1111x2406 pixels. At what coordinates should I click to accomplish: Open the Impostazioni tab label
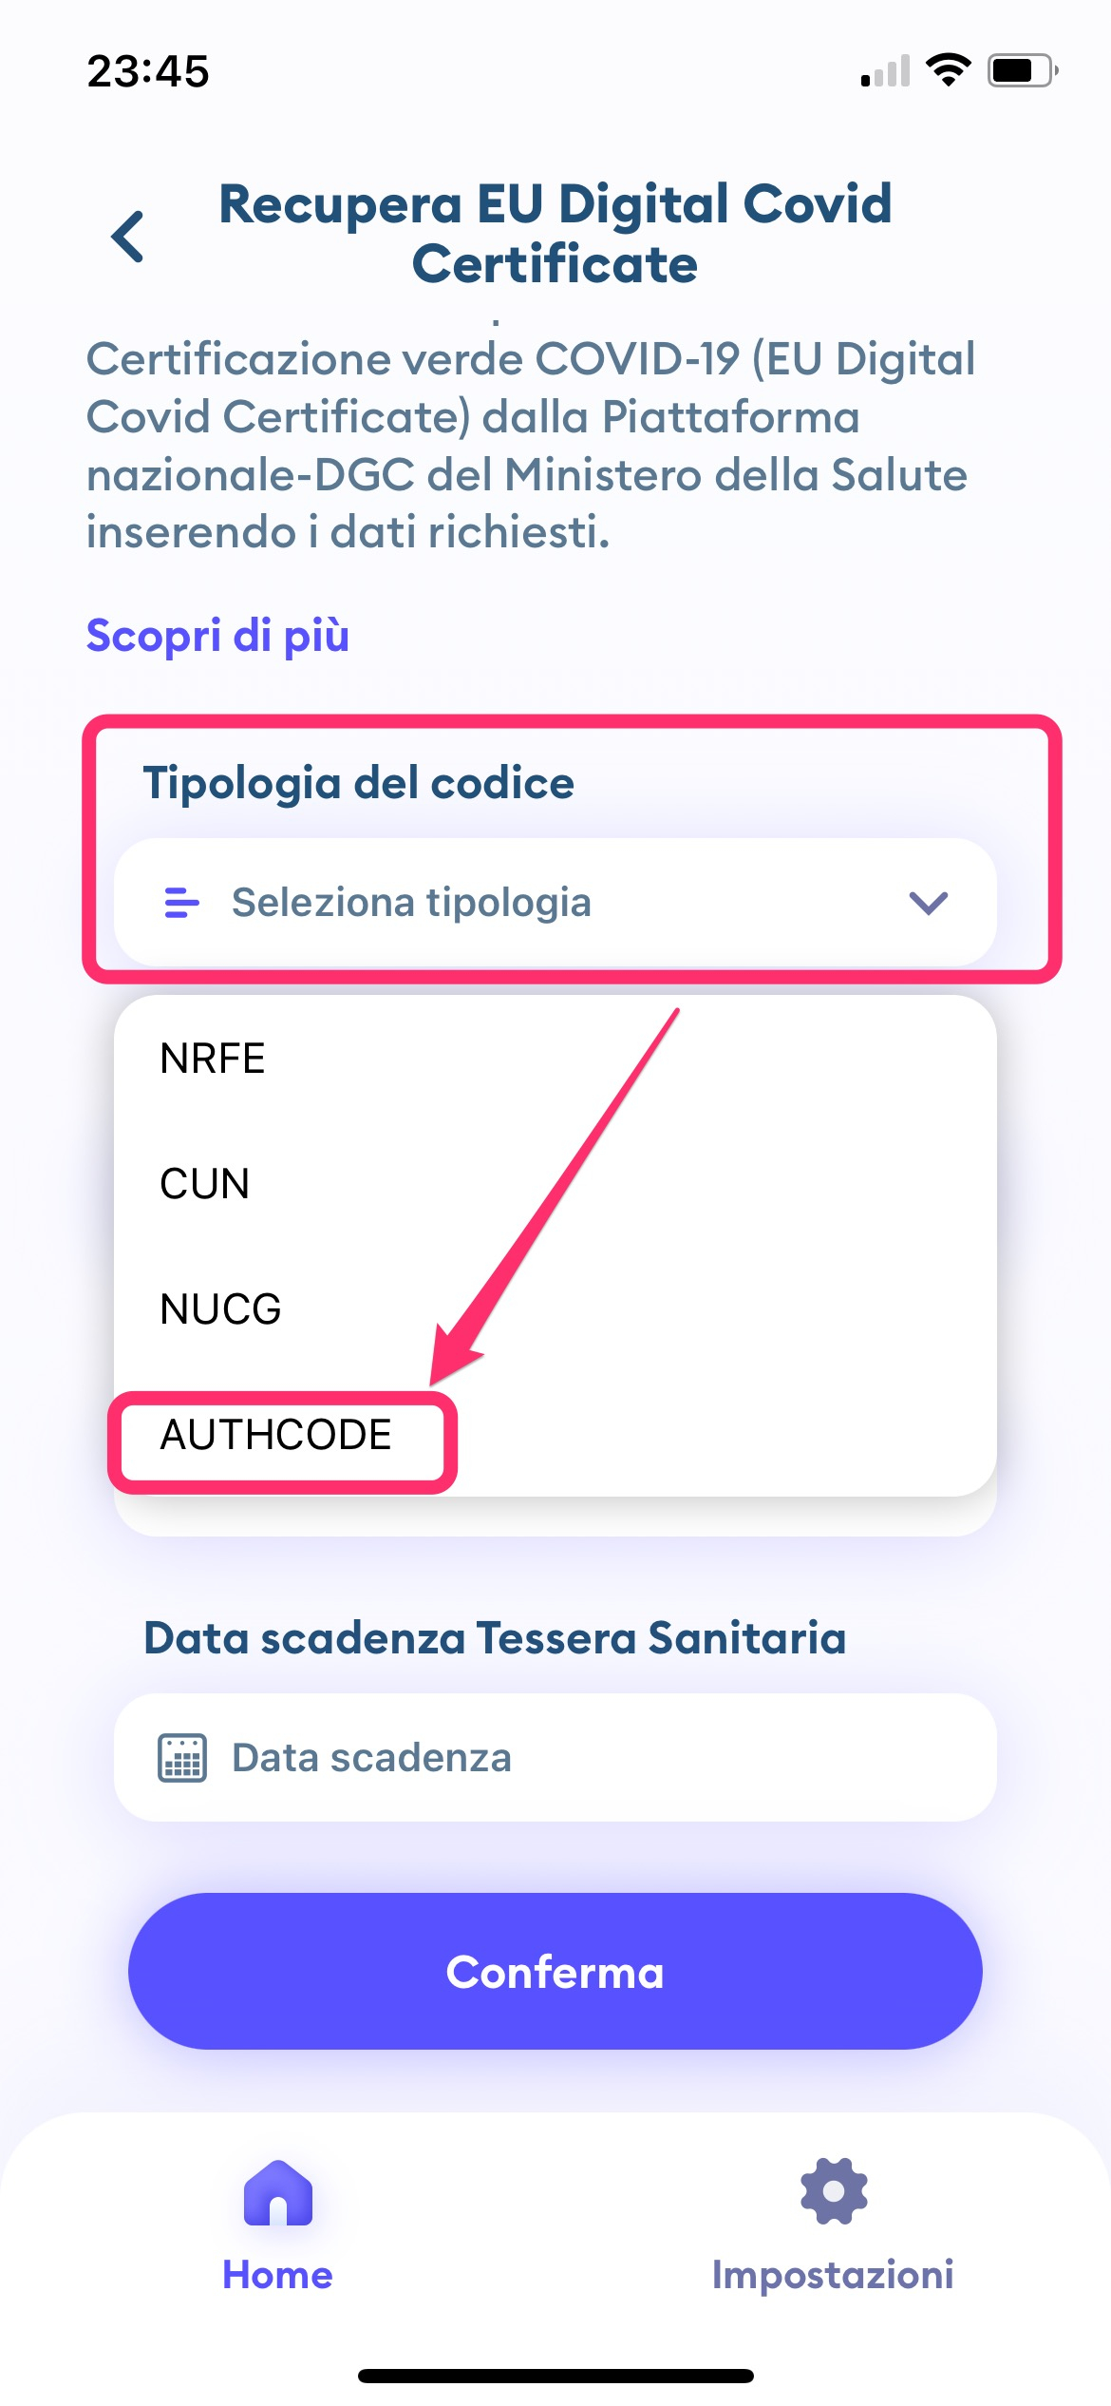[833, 2275]
